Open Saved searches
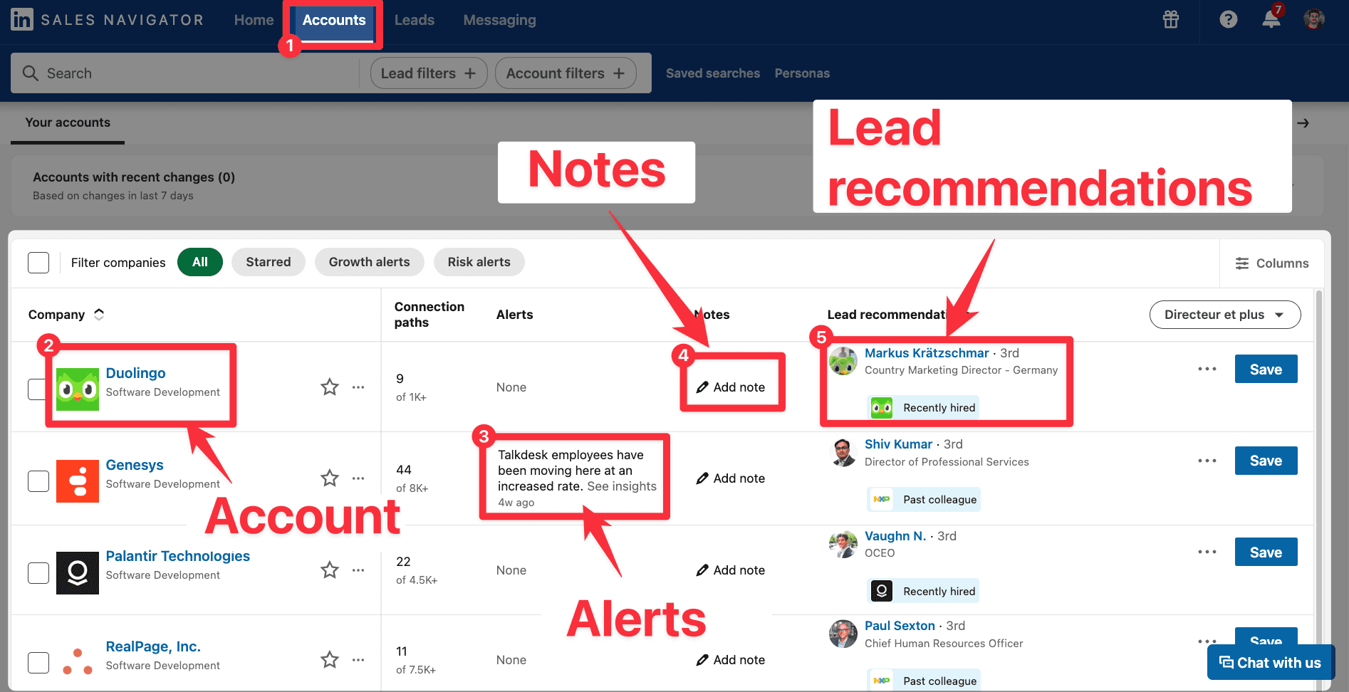 tap(713, 73)
